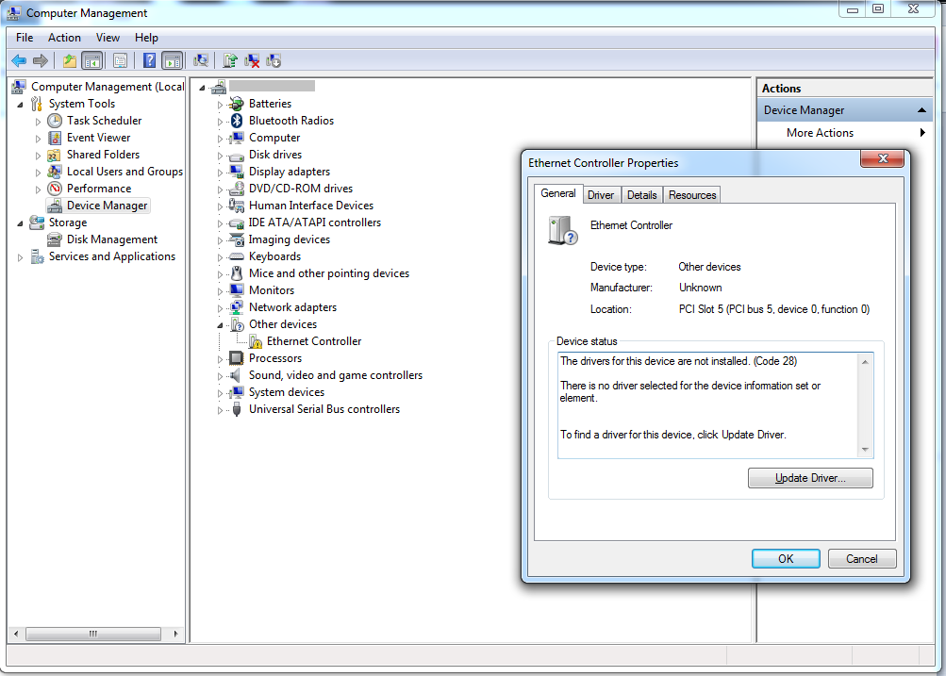Viewport: 946px width, 676px height.
Task: Open the Action menu
Action: (64, 38)
